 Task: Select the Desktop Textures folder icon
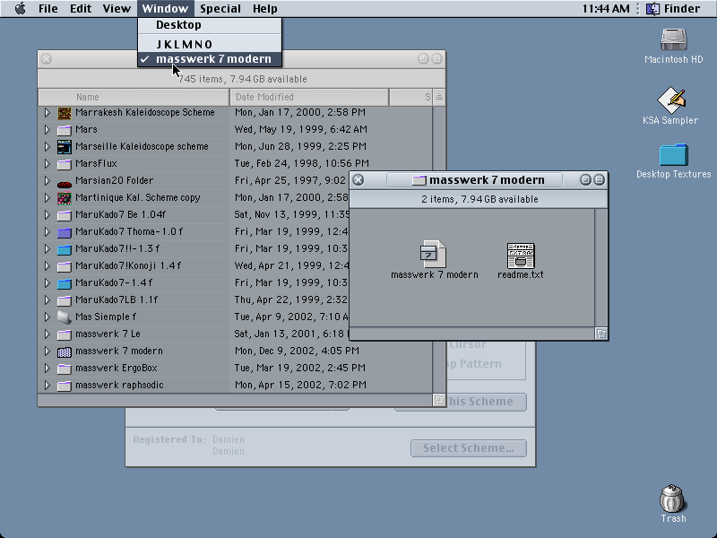pos(674,155)
